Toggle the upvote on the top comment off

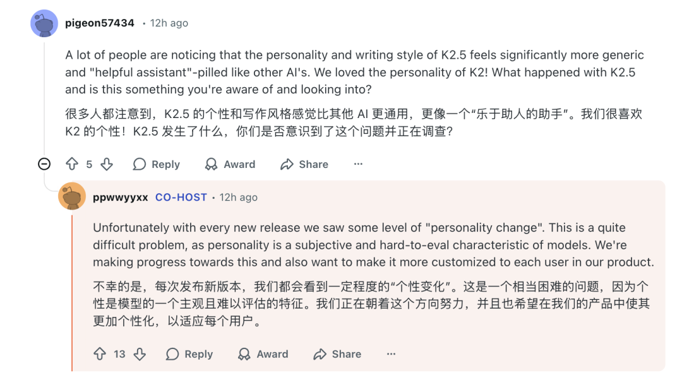[73, 164]
